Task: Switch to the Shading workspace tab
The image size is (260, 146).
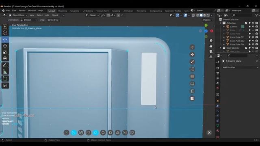Action: 116,11
